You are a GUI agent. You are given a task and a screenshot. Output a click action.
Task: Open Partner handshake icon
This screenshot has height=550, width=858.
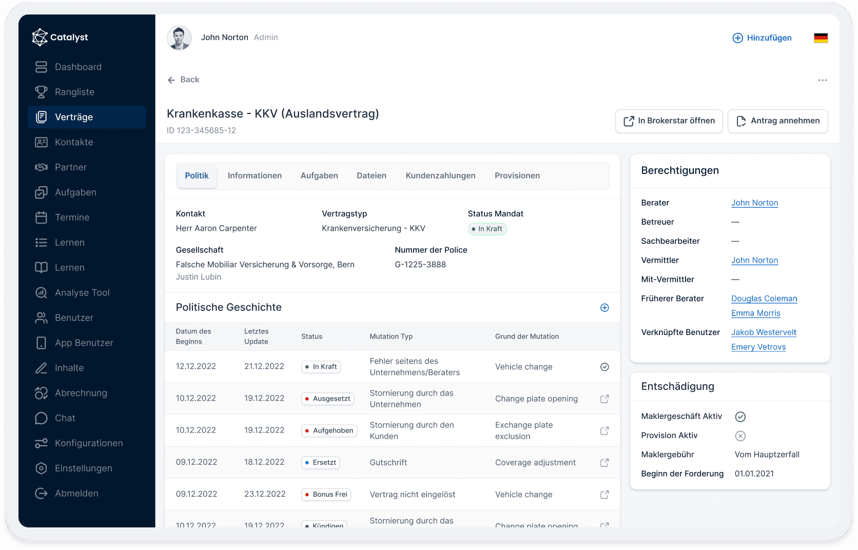click(41, 167)
